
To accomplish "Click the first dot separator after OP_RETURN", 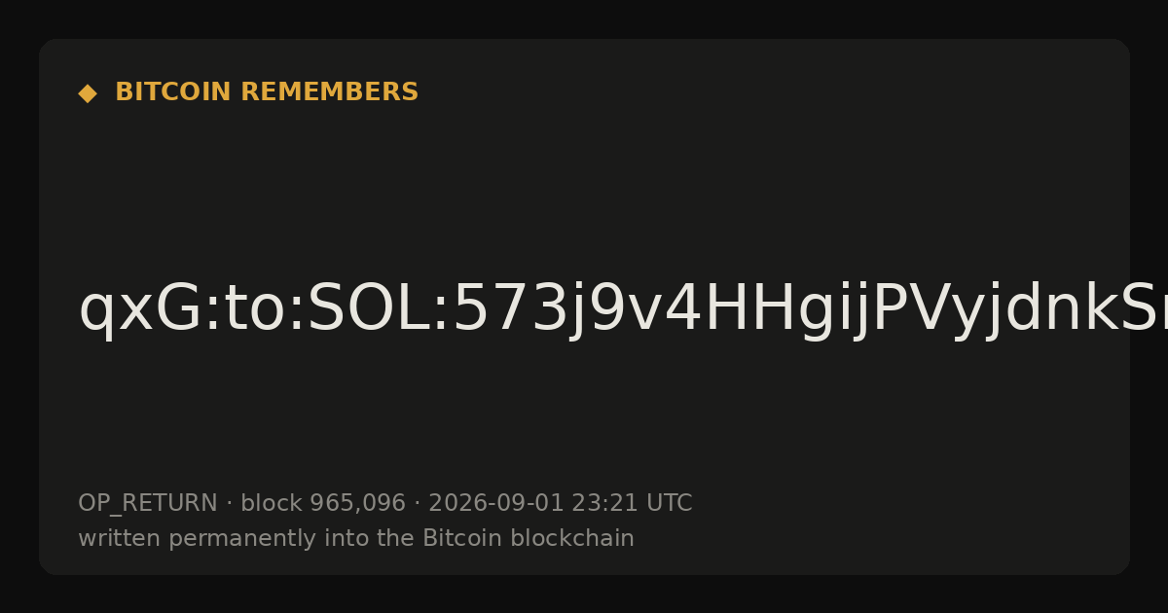I will (229, 504).
